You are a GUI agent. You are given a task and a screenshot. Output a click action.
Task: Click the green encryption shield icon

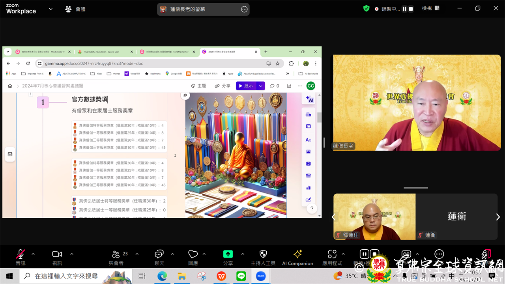(367, 8)
